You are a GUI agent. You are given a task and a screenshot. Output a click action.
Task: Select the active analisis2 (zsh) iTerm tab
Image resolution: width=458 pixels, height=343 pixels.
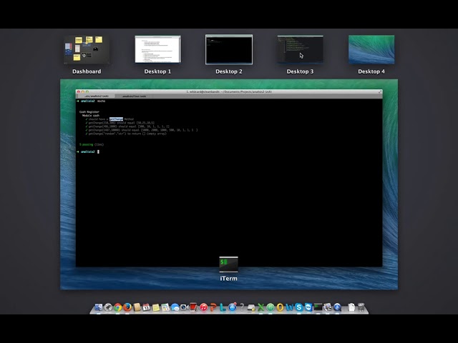coord(96,96)
